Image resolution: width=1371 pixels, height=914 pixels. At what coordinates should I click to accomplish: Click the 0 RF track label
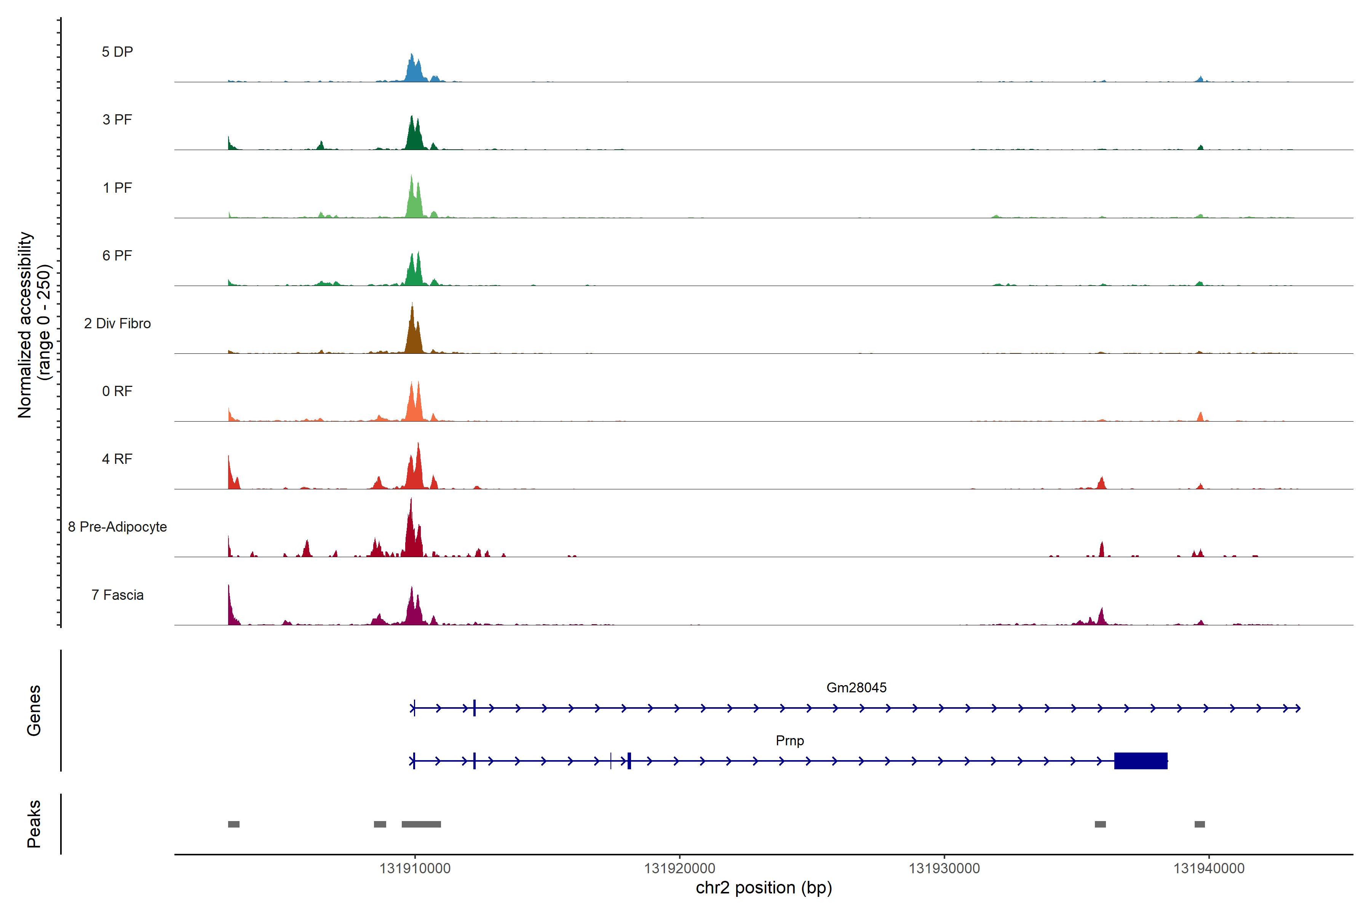(x=117, y=391)
